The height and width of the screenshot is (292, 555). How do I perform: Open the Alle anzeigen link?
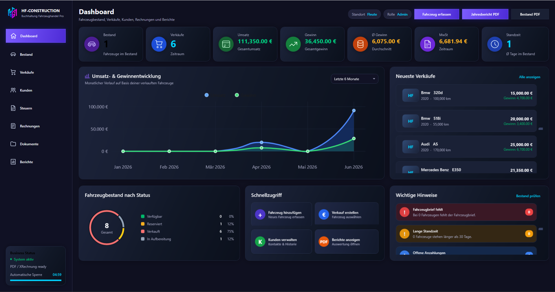pos(530,77)
